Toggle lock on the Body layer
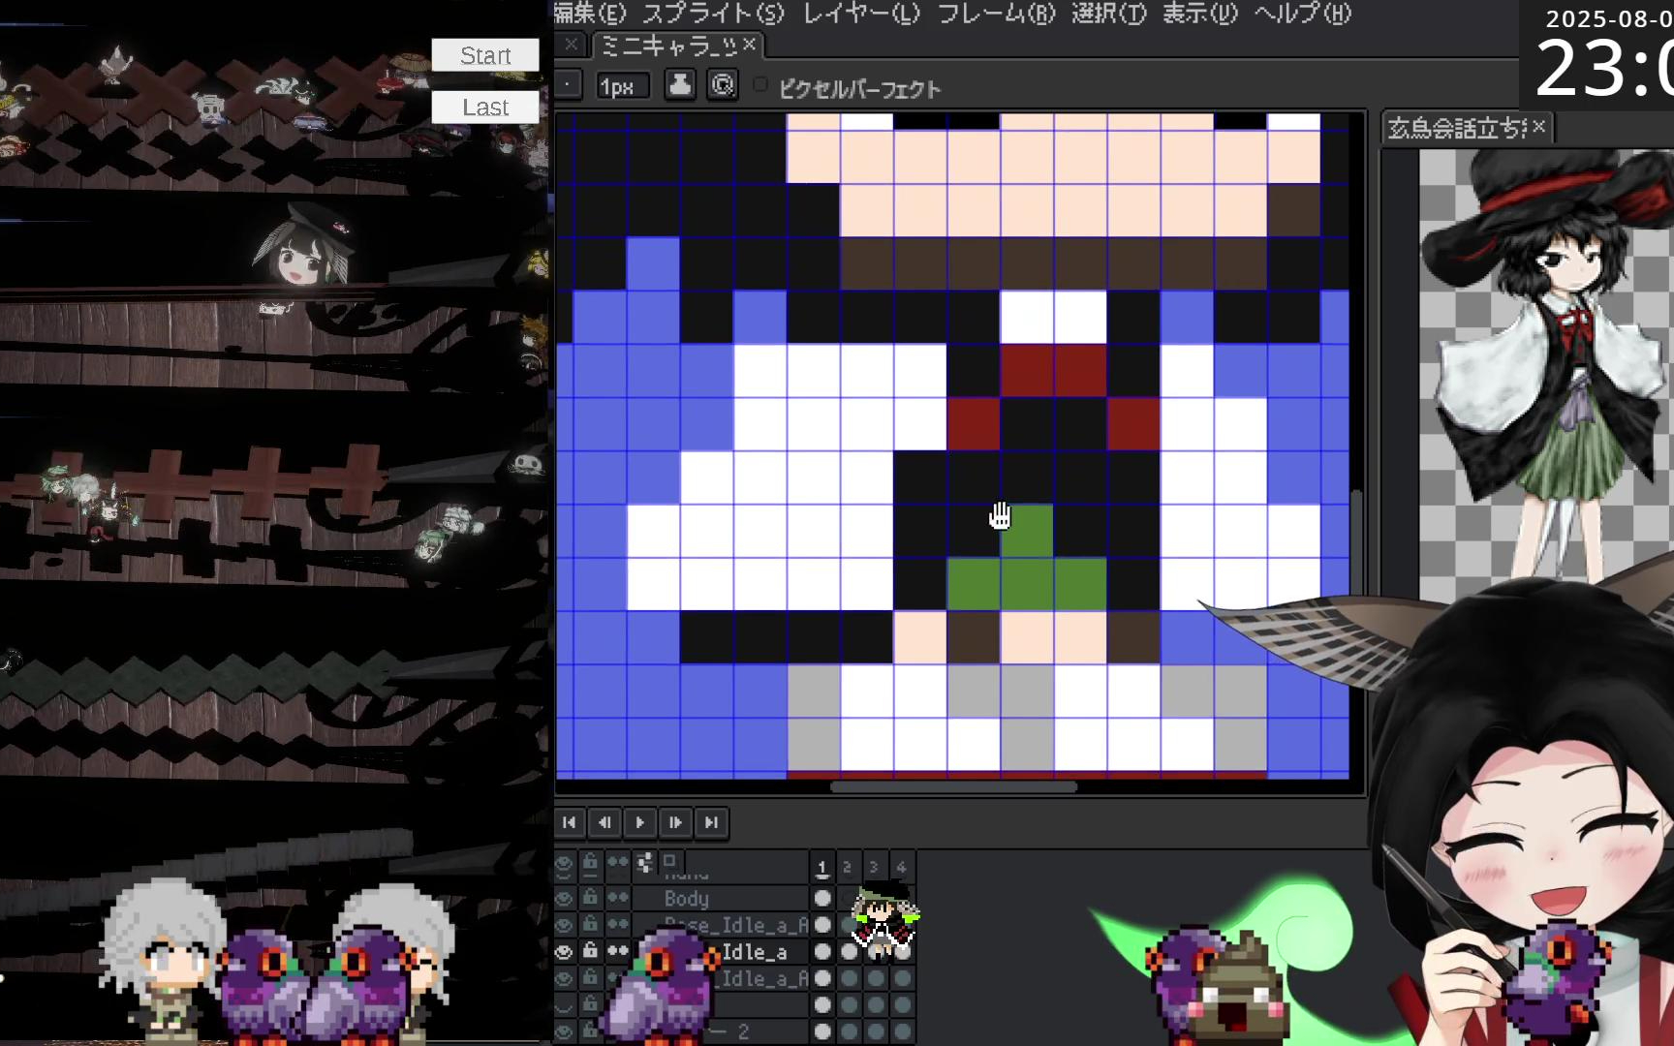Screen dimensions: 1674x1046 tap(590, 898)
